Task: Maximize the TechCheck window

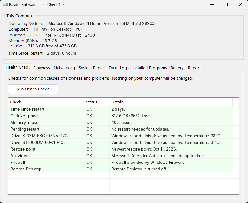Action: point(226,4)
